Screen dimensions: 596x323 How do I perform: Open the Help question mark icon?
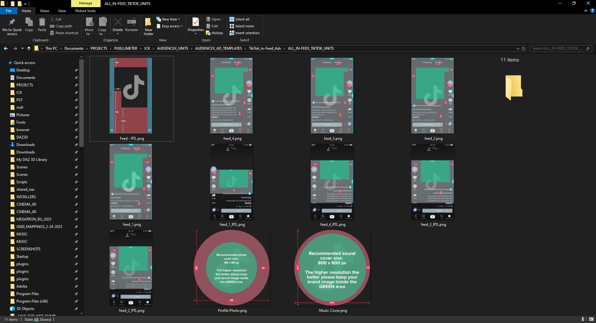click(x=592, y=11)
